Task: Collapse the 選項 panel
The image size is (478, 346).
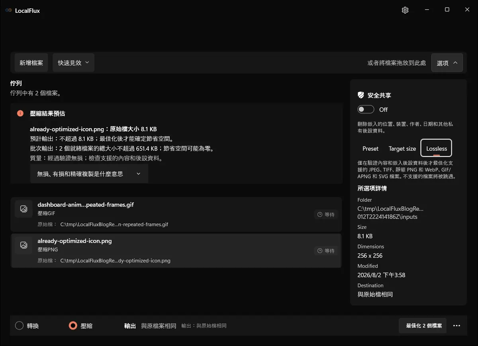Action: (447, 63)
